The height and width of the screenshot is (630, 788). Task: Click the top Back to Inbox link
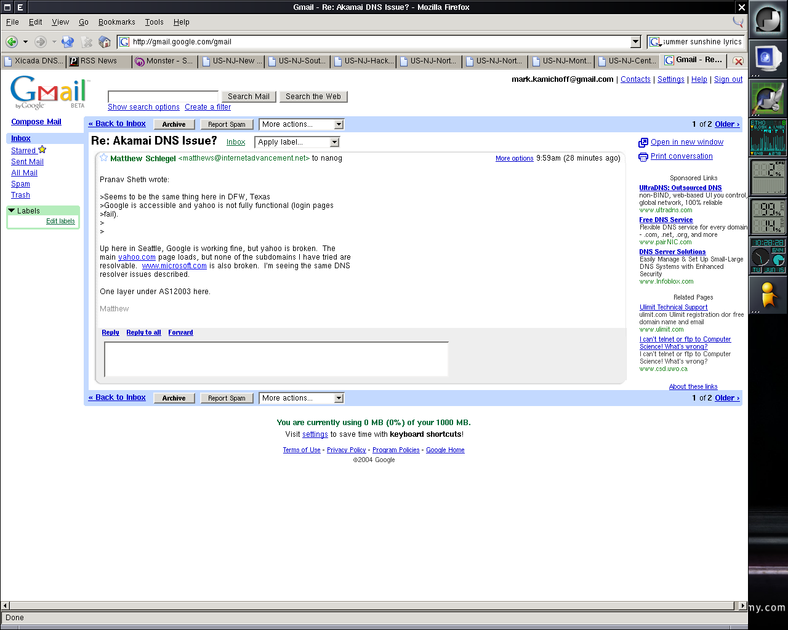tap(117, 124)
